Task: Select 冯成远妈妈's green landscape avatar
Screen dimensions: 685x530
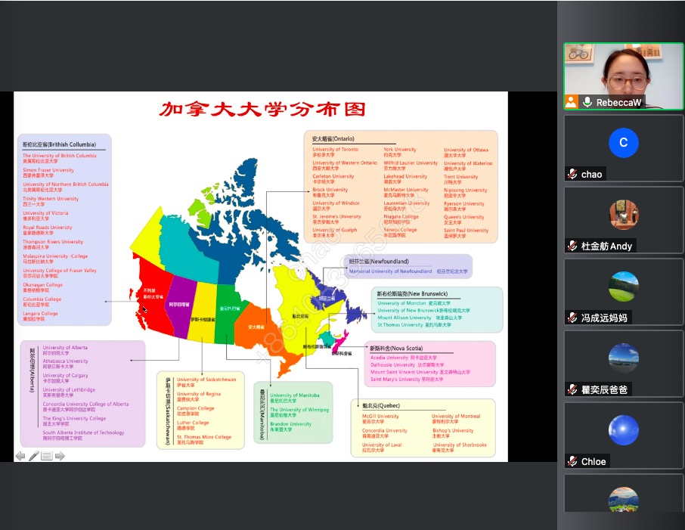Action: click(624, 287)
